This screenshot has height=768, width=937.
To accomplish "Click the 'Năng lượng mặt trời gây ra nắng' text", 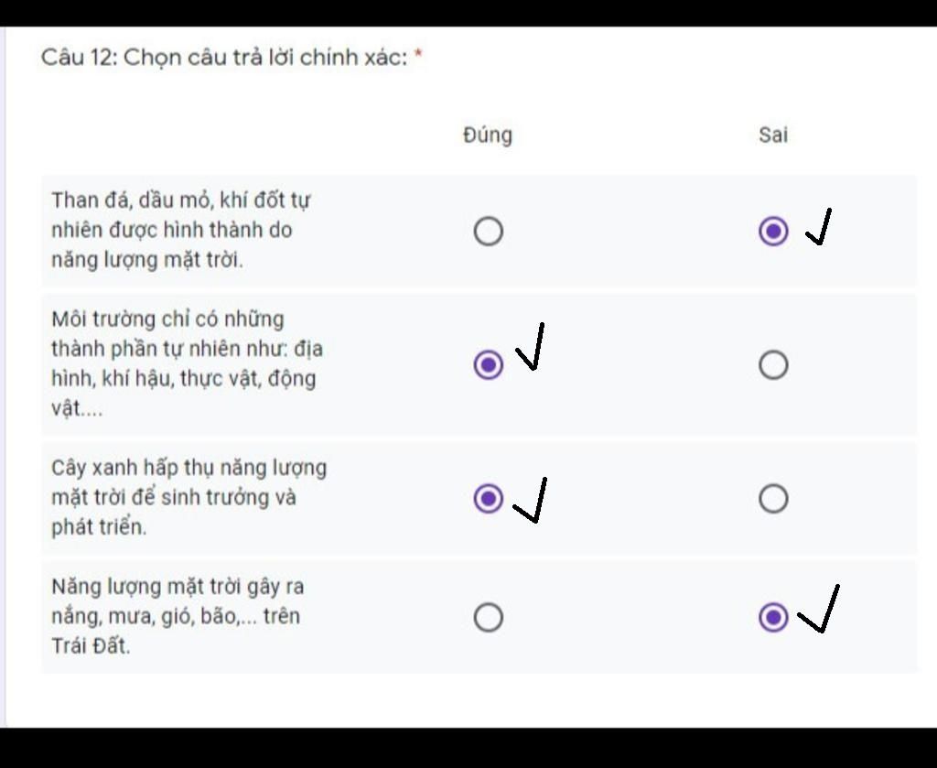I will (x=178, y=616).
